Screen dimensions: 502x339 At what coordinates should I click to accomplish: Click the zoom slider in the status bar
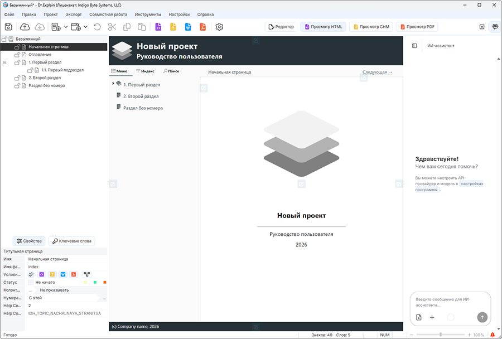click(x=441, y=335)
